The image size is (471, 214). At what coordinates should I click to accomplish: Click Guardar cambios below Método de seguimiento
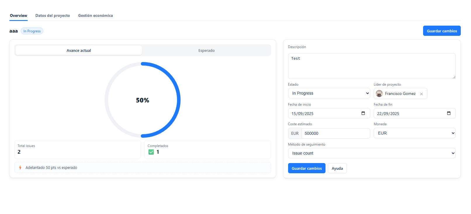[307, 168]
